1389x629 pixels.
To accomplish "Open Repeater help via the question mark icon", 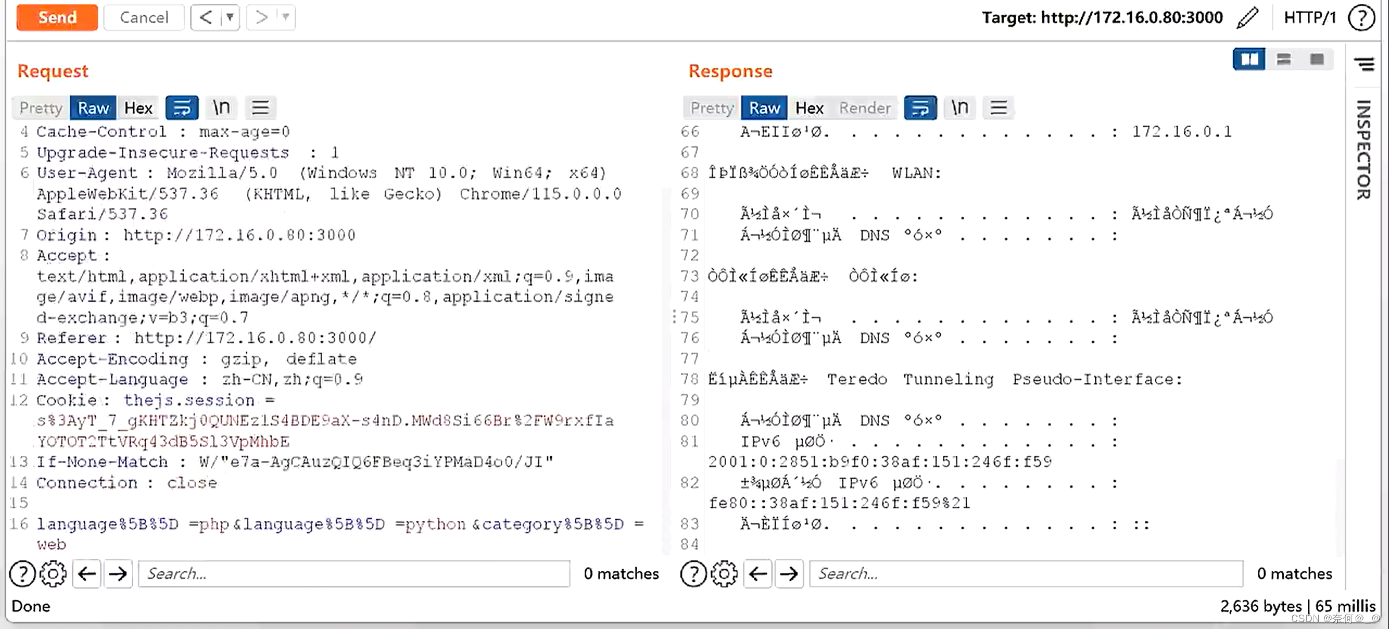I will click(x=1361, y=17).
